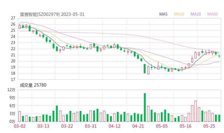This screenshot has height=133, width=224.
Task: Click the 03-31 date axis label
Action: pyautogui.click(x=91, y=126)
